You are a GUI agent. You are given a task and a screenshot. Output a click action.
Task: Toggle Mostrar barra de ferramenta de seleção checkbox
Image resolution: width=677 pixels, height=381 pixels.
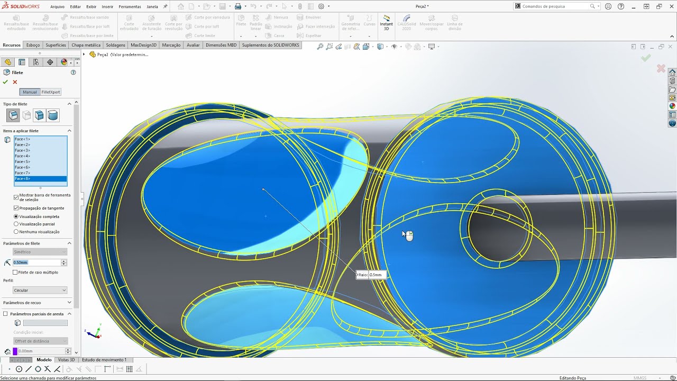click(x=16, y=197)
